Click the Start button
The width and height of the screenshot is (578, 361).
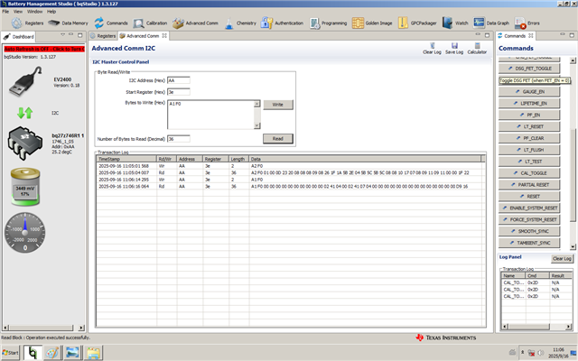[x=10, y=353]
